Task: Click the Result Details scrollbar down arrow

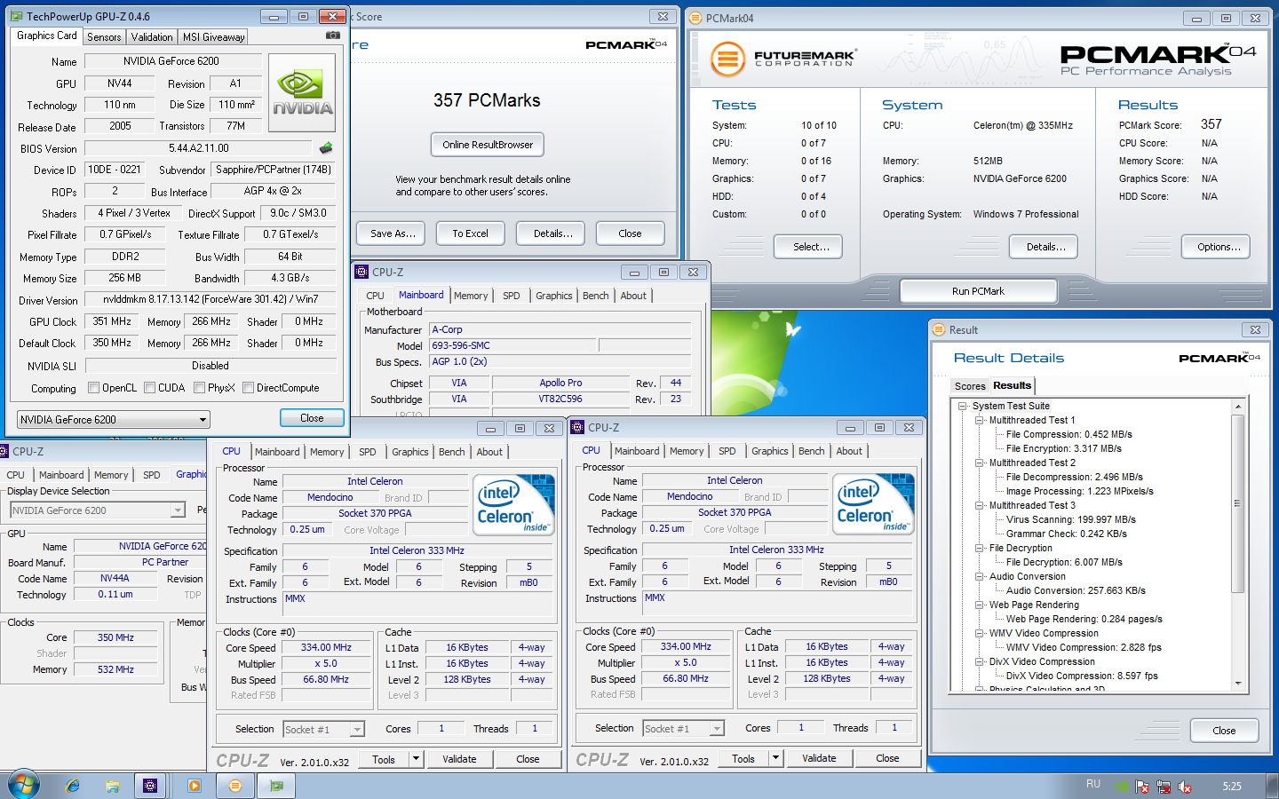Action: click(x=1238, y=683)
